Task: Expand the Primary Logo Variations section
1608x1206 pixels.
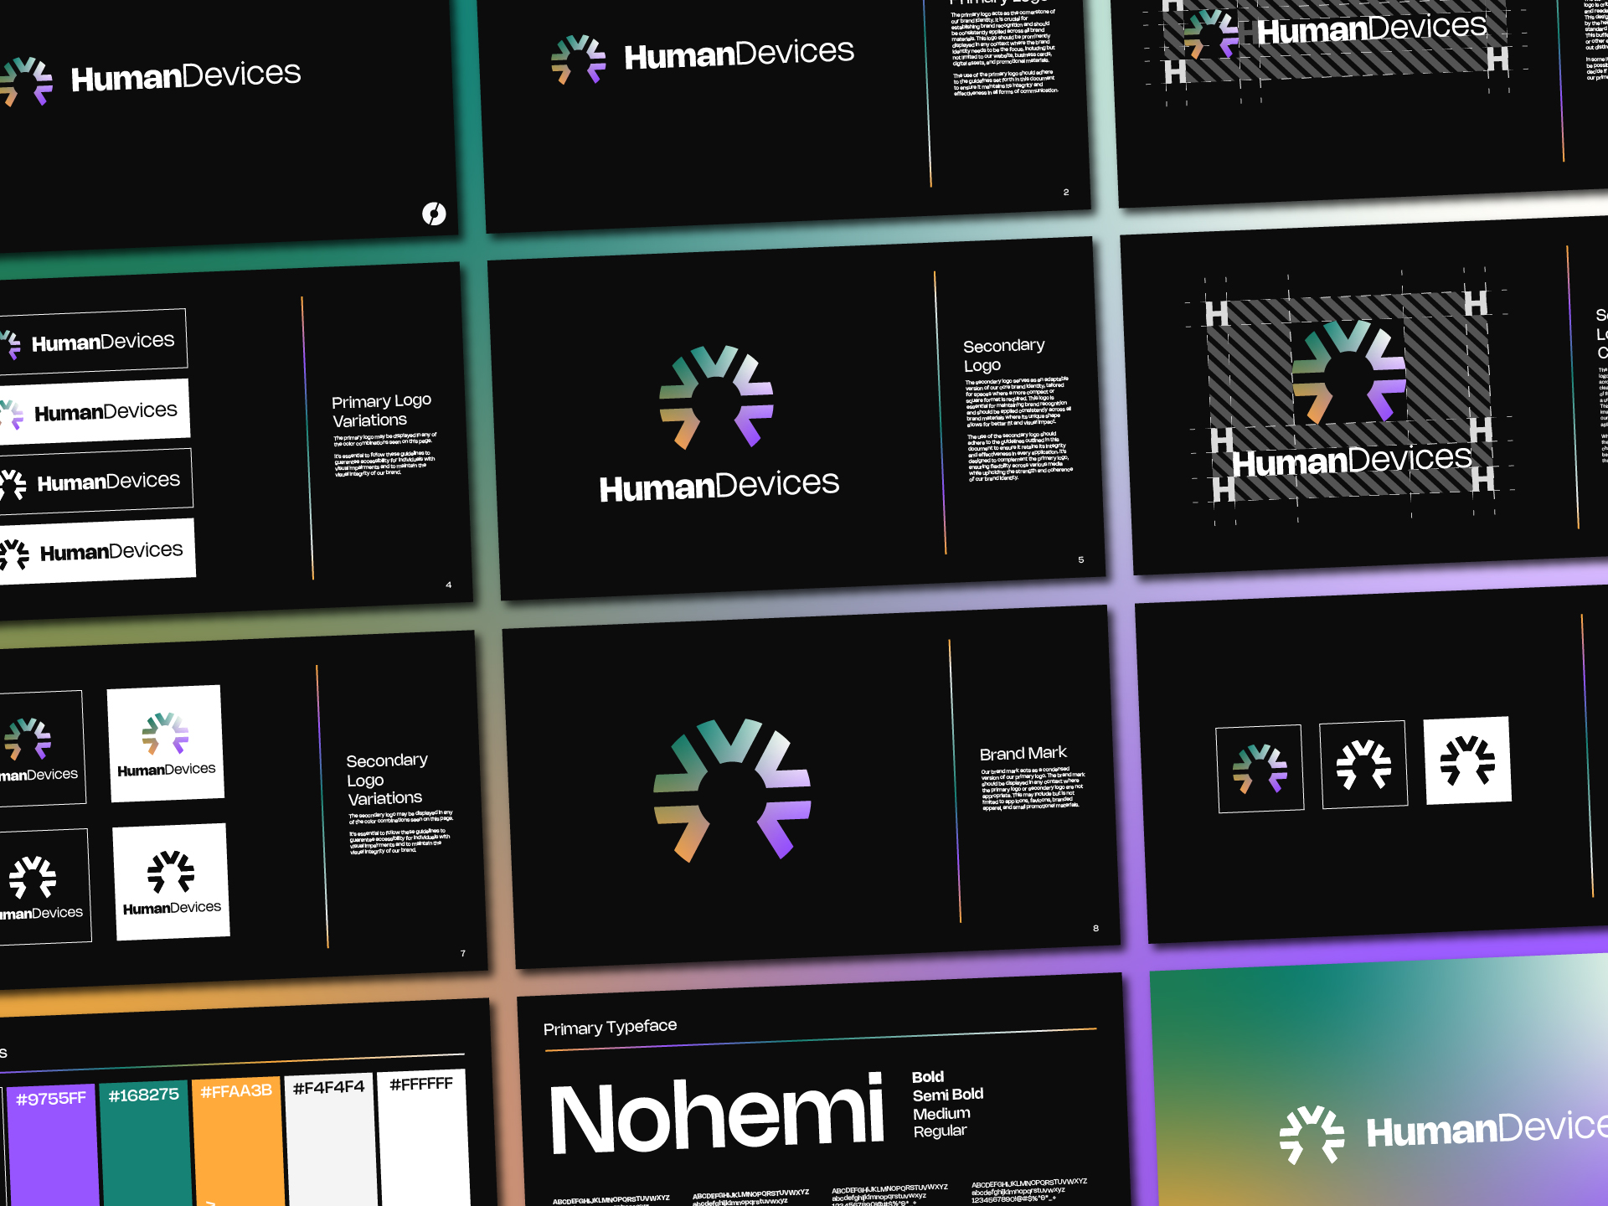Action: pyautogui.click(x=381, y=410)
